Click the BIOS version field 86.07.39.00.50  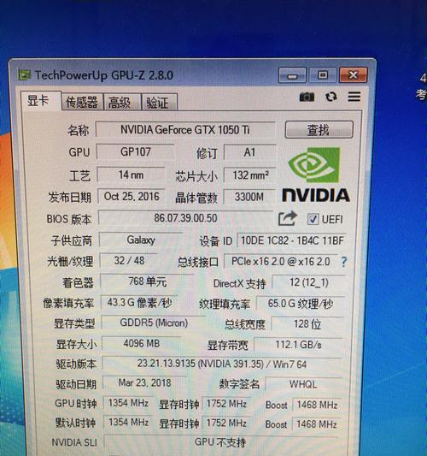coord(185,218)
